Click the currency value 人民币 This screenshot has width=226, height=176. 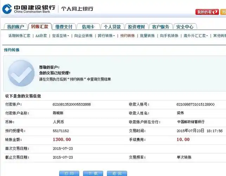[58, 122]
